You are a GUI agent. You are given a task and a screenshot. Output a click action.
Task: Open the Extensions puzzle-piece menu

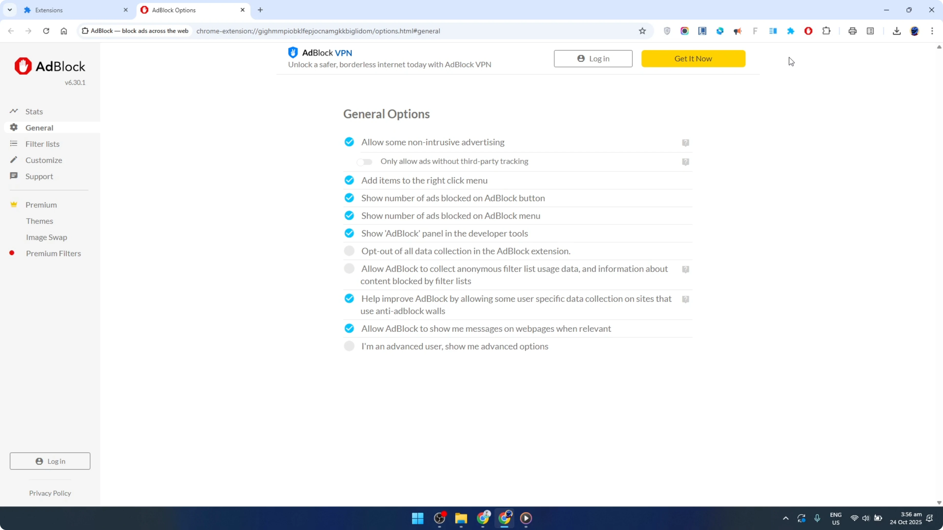tap(827, 31)
